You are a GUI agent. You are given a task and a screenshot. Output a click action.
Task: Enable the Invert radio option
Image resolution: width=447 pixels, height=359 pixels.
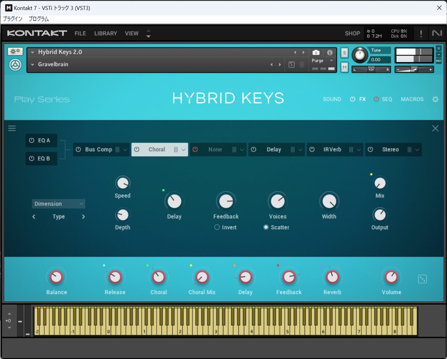click(217, 227)
